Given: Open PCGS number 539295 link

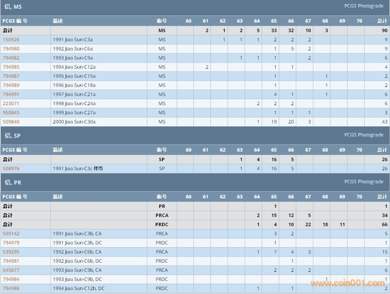Looking at the screenshot, I should tap(11, 252).
